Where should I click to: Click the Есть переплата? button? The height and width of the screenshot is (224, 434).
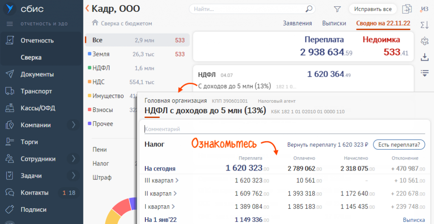pos(398,145)
